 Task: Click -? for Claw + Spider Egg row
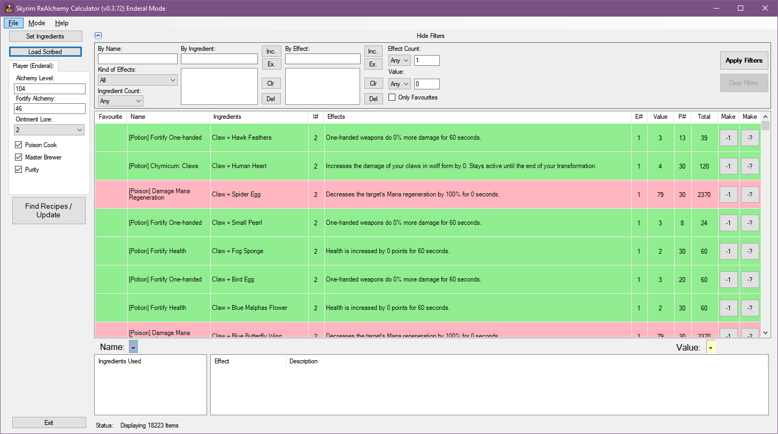coord(750,195)
